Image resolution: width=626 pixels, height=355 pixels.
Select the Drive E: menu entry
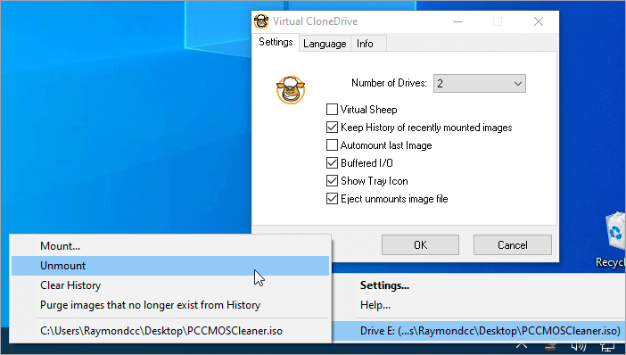click(x=479, y=331)
